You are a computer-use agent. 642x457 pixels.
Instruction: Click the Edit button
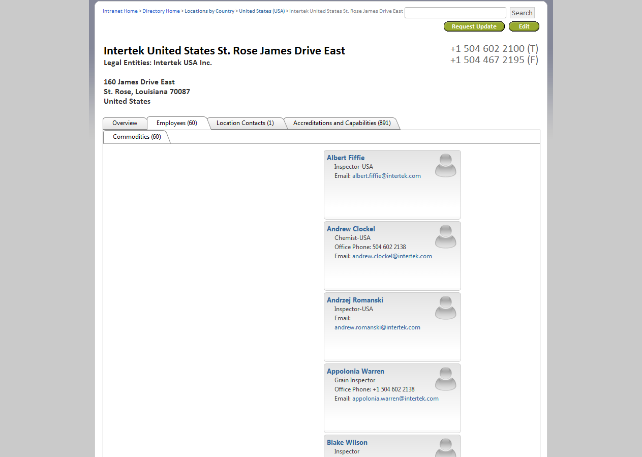point(524,26)
